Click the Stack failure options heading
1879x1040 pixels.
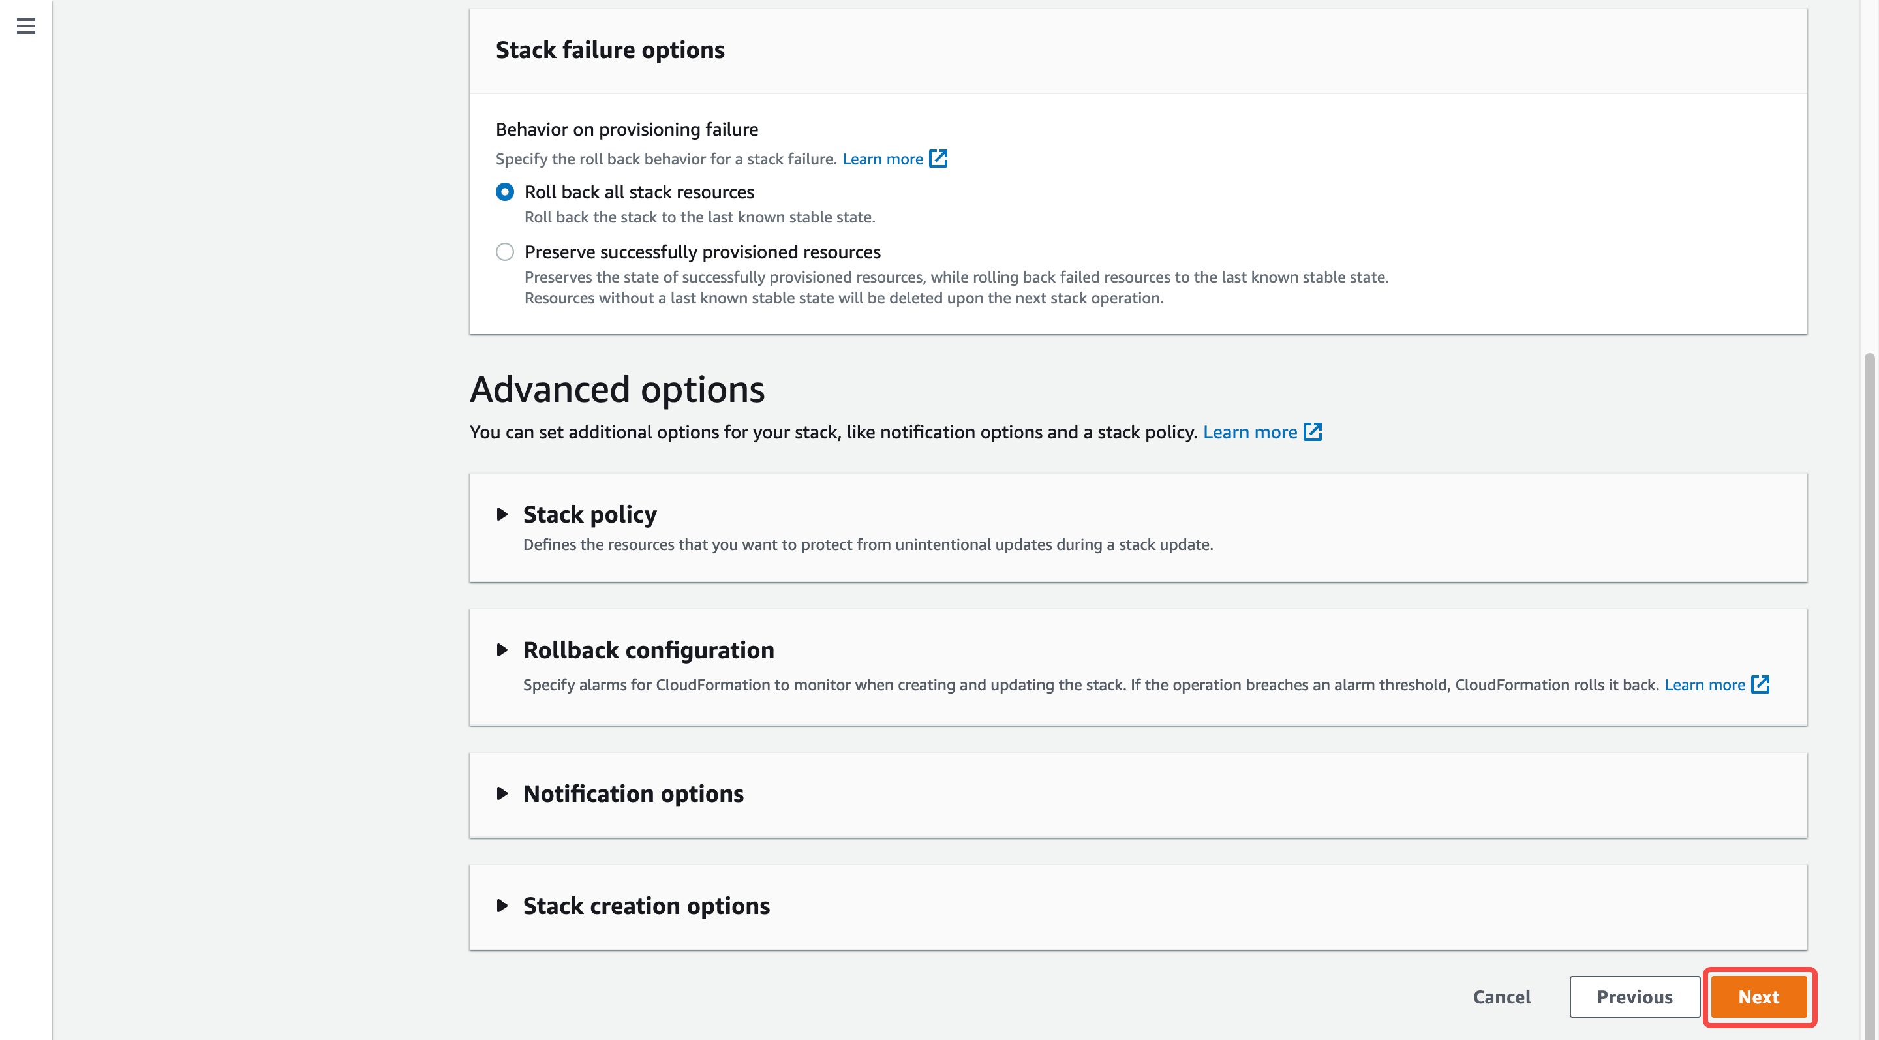click(x=610, y=50)
